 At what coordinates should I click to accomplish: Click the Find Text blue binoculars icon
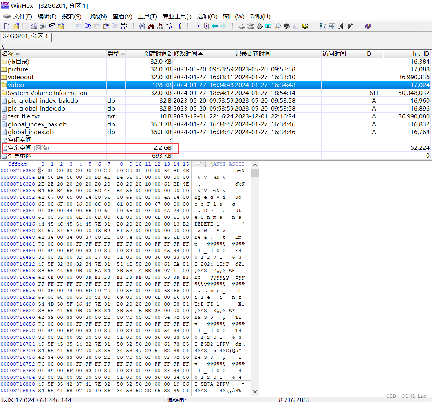pyautogui.click(x=142, y=26)
